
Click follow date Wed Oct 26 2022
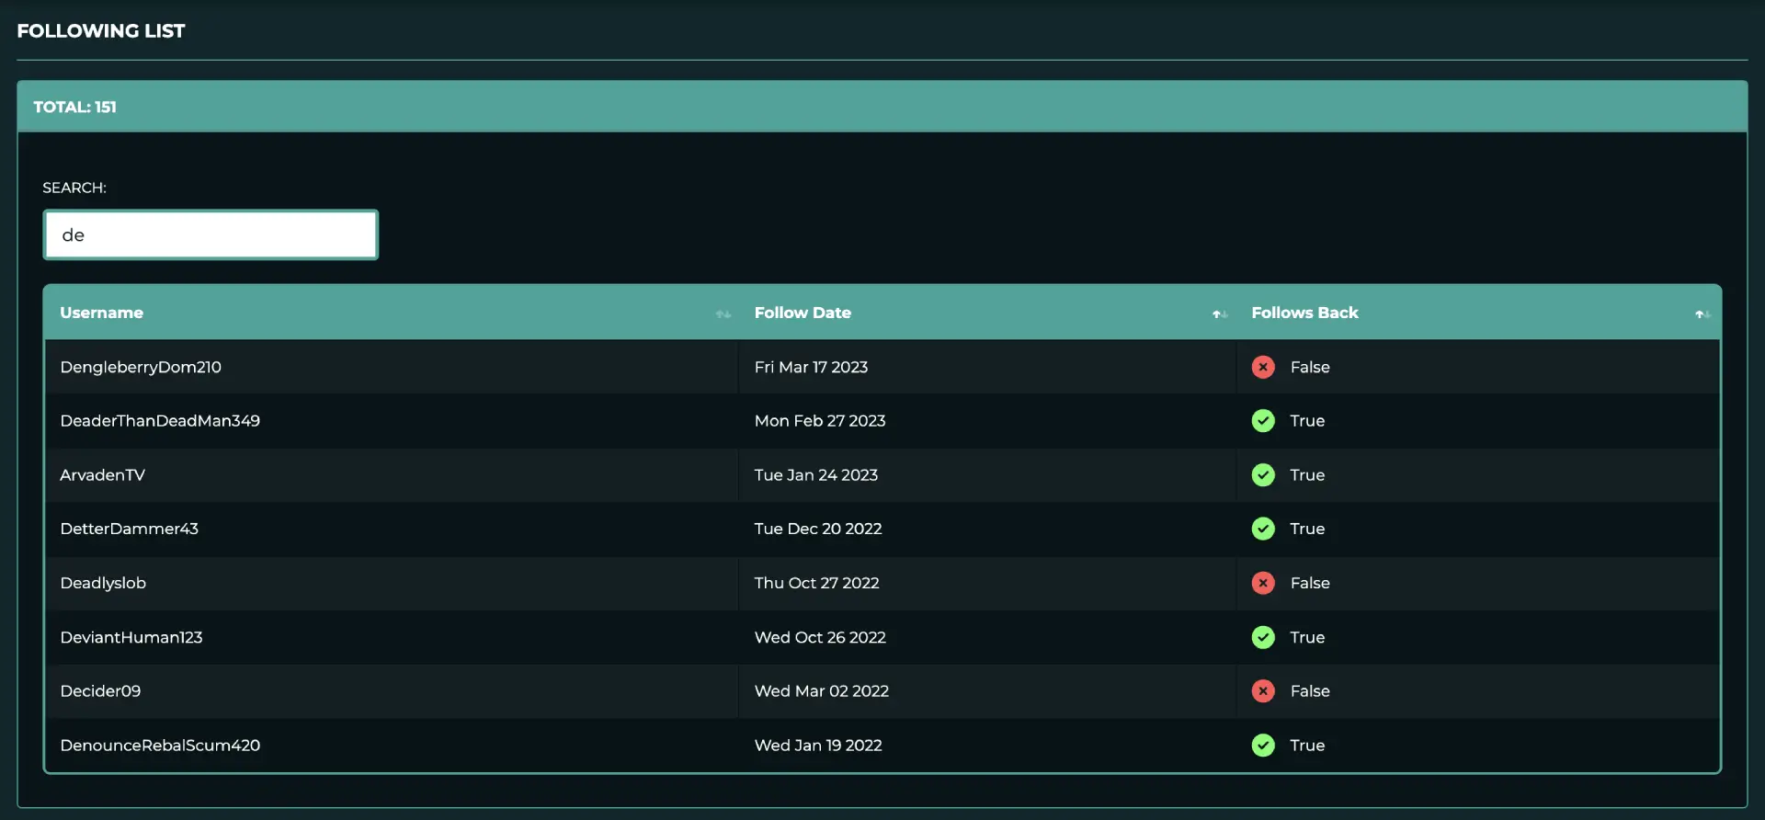(820, 637)
